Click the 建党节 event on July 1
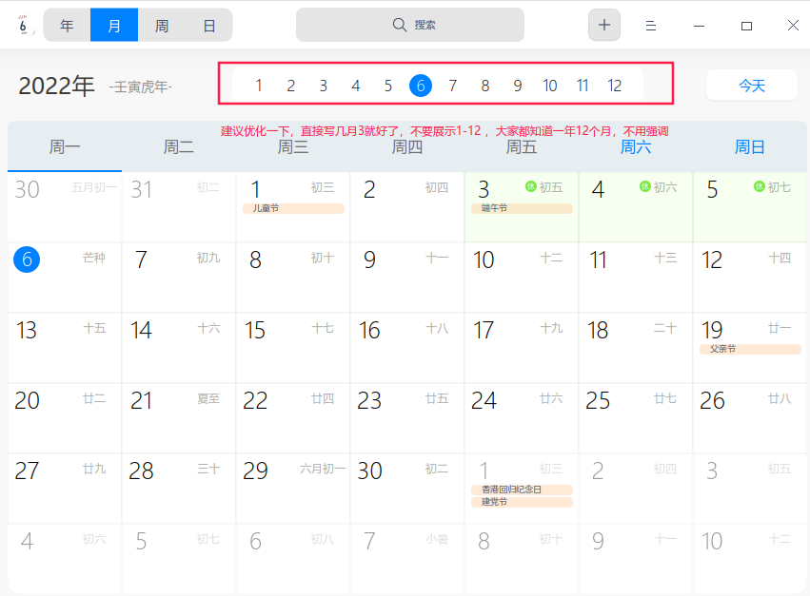 coord(522,502)
